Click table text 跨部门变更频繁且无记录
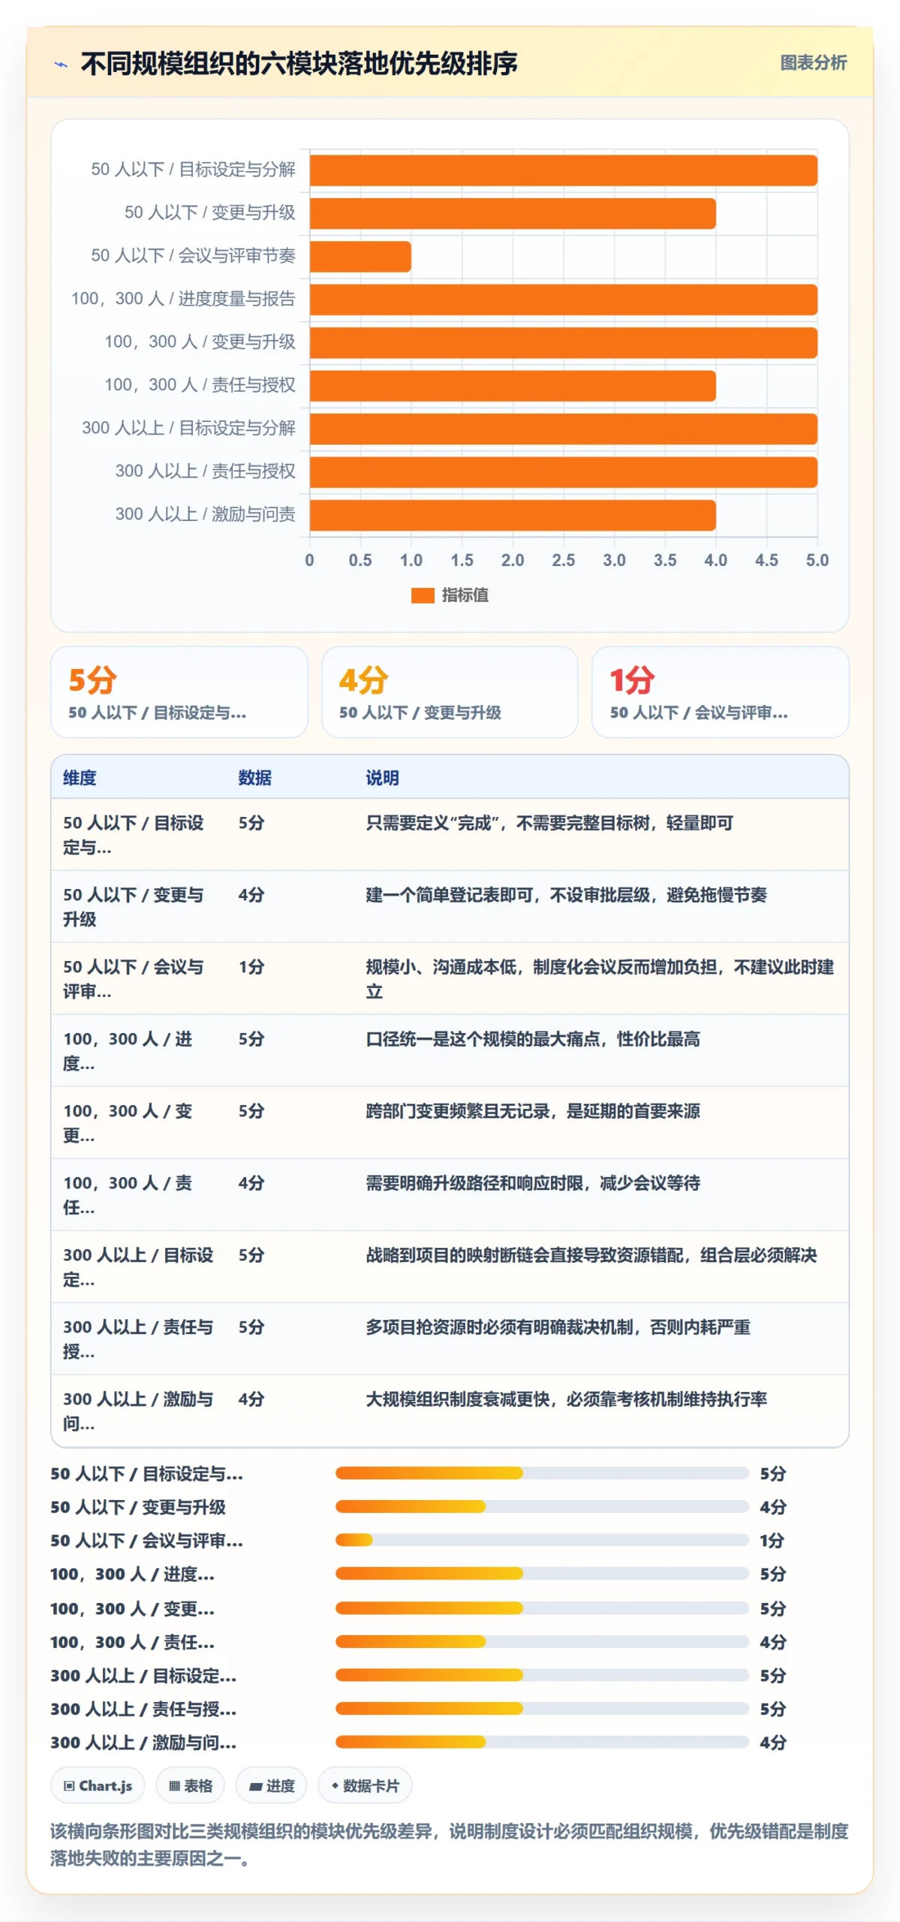900x1922 pixels. [x=457, y=1111]
